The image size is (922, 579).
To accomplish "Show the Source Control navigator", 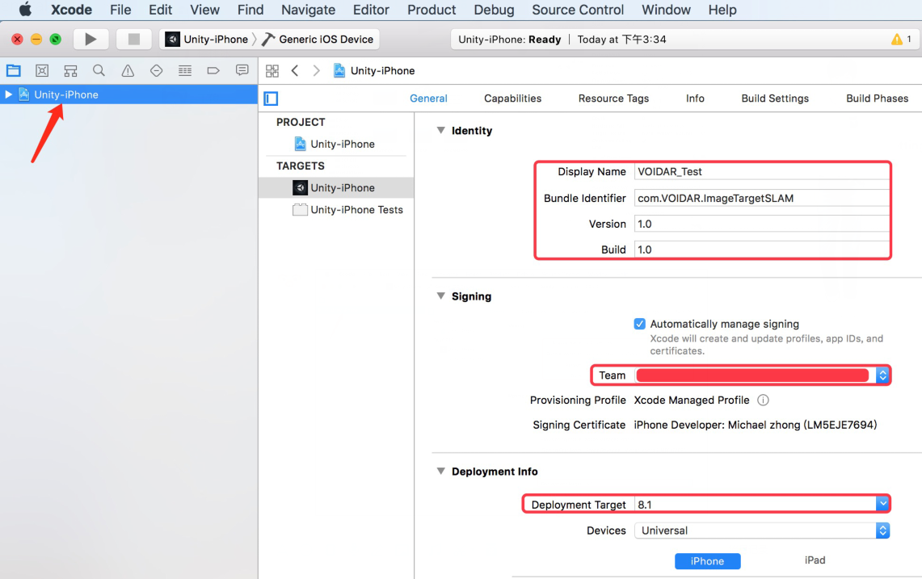I will click(x=42, y=70).
